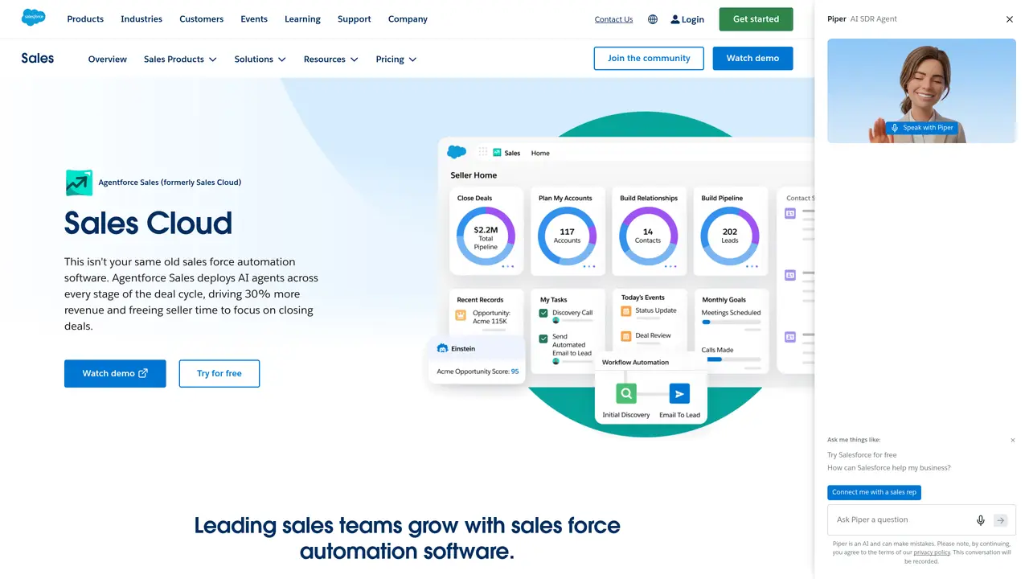Image resolution: width=1029 pixels, height=579 pixels.
Task: Toggle the Discovery Call task checkbox
Action: (x=543, y=313)
